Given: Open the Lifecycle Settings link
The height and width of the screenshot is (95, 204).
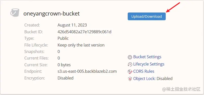Looking at the screenshot, I should [x=149, y=64].
